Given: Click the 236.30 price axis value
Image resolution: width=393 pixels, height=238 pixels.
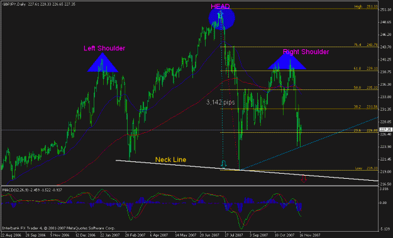Looking at the screenshot, I should pyautogui.click(x=385, y=84).
